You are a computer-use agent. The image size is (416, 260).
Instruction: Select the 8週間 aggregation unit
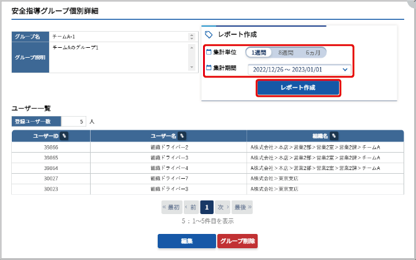tap(286, 53)
